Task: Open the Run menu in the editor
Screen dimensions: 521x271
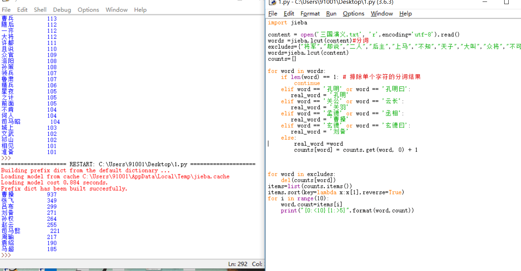Action: [331, 13]
